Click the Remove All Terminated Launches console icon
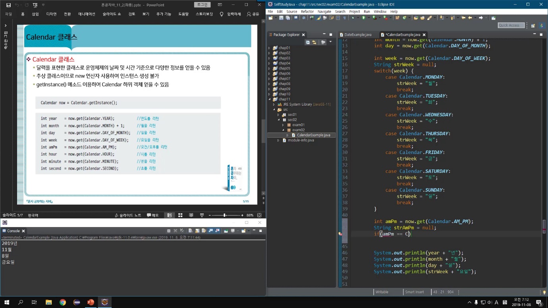 [182, 231]
